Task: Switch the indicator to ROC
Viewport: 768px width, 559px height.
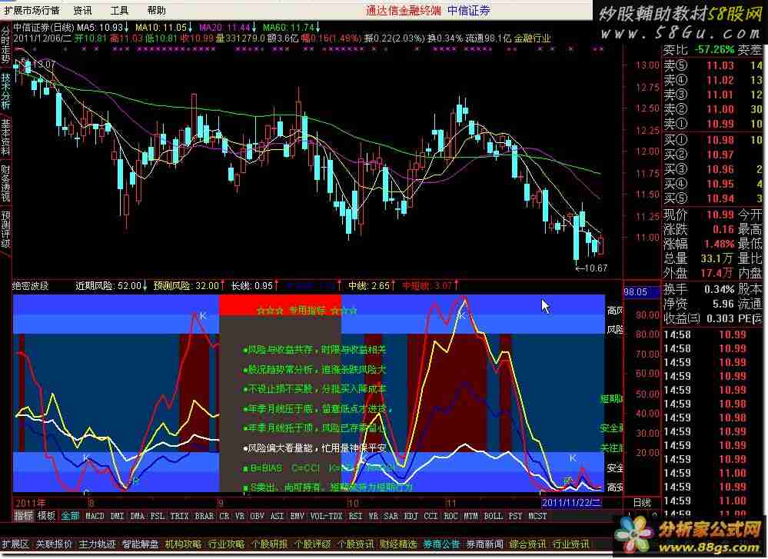Action: click(450, 516)
